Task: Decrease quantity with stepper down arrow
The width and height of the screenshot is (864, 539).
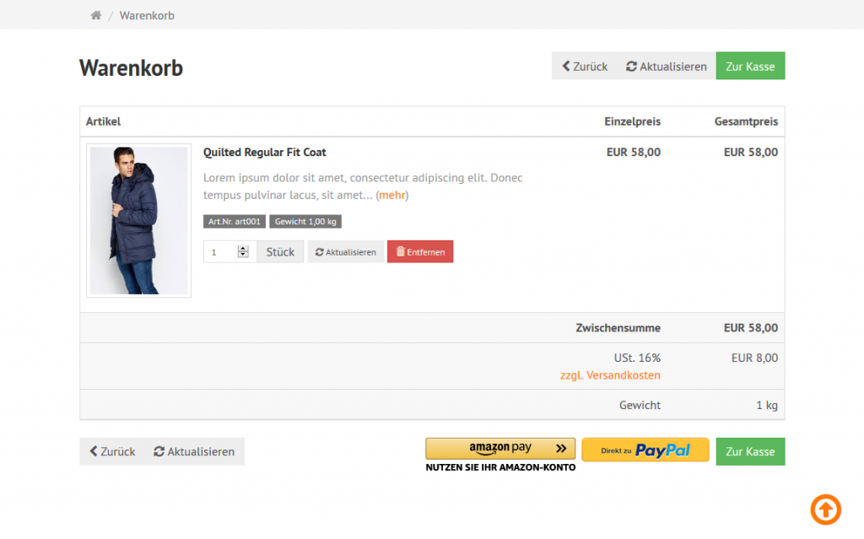Action: 244,255
